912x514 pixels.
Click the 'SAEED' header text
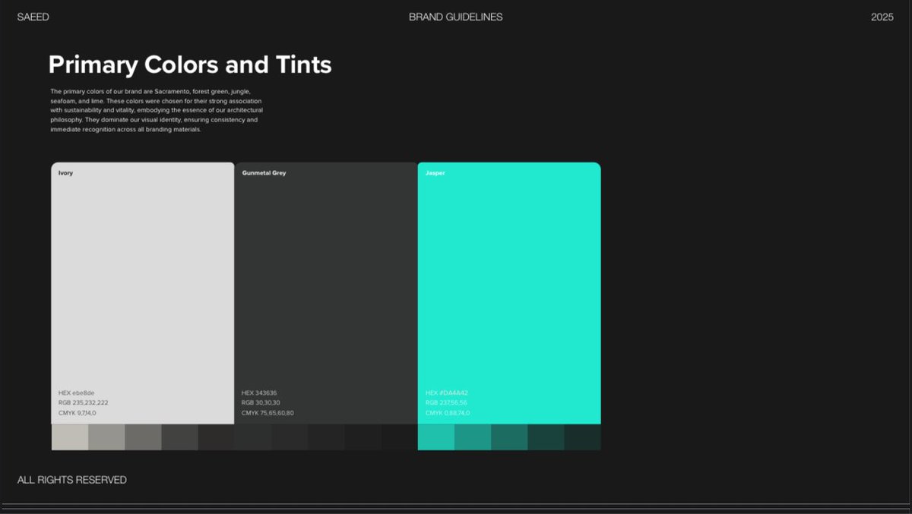click(33, 17)
